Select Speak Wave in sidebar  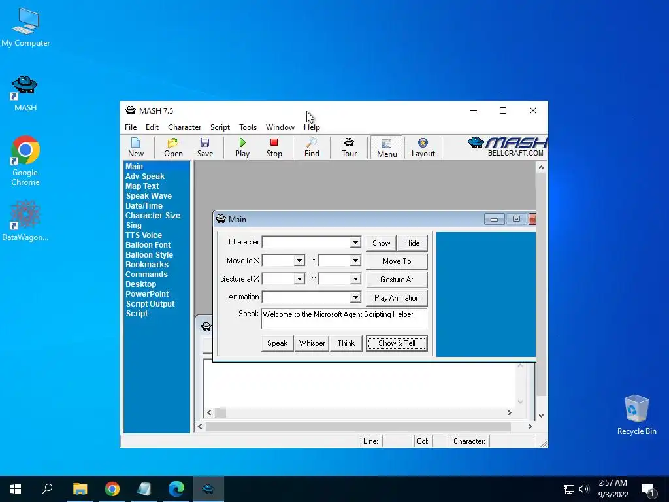coord(148,196)
